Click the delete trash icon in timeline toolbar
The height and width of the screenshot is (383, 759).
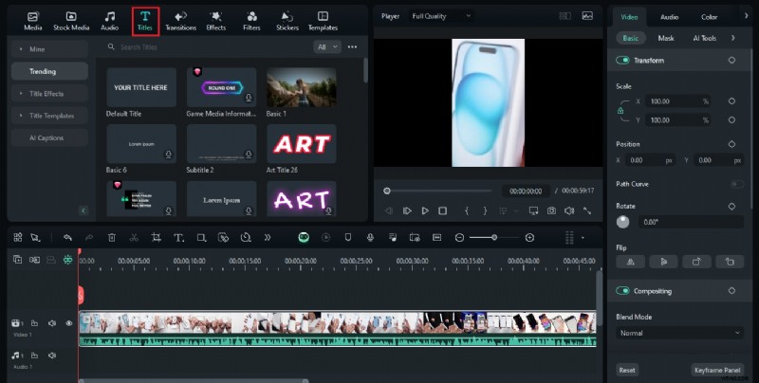coord(112,237)
